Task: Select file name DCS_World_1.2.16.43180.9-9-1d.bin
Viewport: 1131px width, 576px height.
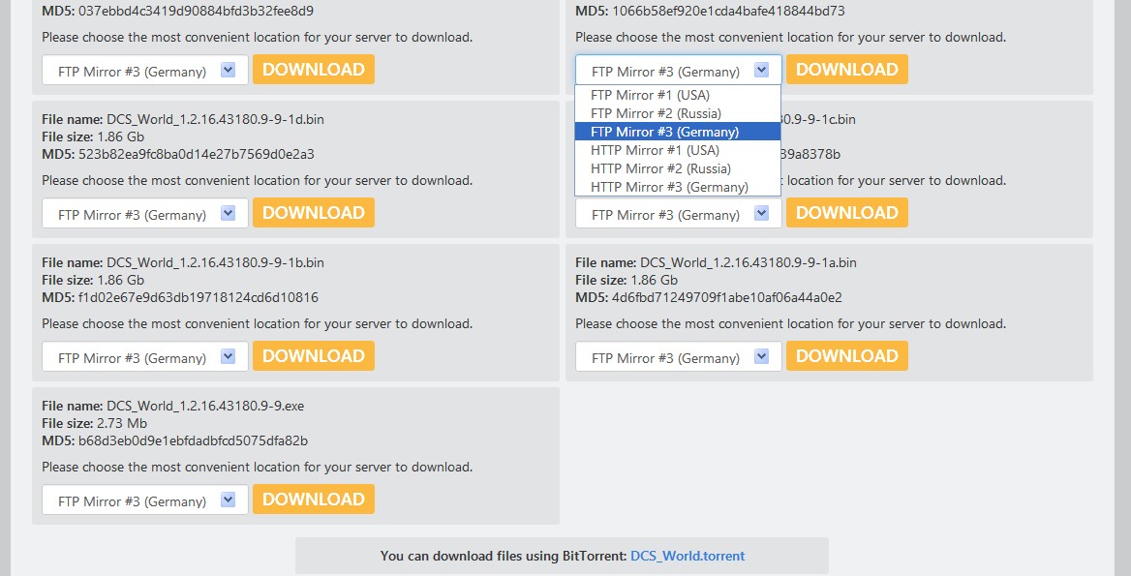Action: pyautogui.click(x=215, y=120)
